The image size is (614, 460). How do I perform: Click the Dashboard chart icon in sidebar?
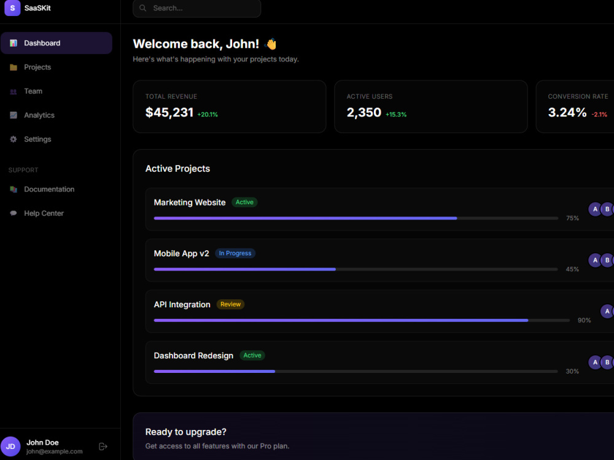tap(14, 43)
